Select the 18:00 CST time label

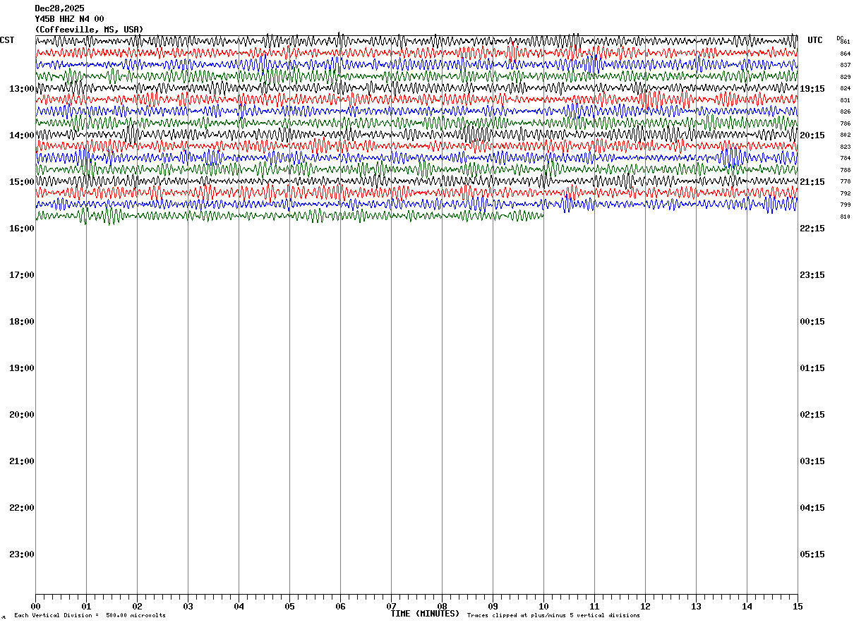pyautogui.click(x=22, y=322)
